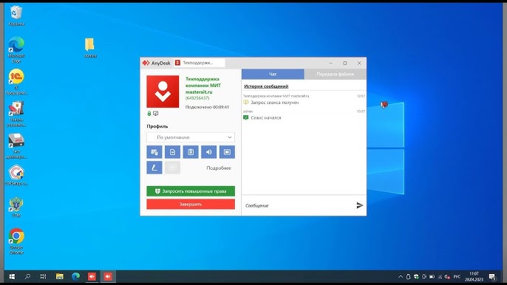Image resolution: width=507 pixels, height=285 pixels.
Task: Click the USB safely remove tray icon
Action: tap(409, 277)
